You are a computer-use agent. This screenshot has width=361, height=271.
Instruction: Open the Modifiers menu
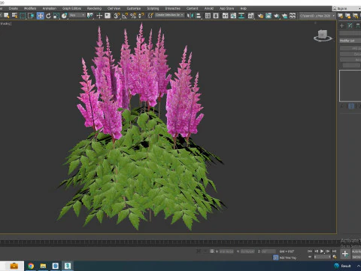(x=30, y=8)
